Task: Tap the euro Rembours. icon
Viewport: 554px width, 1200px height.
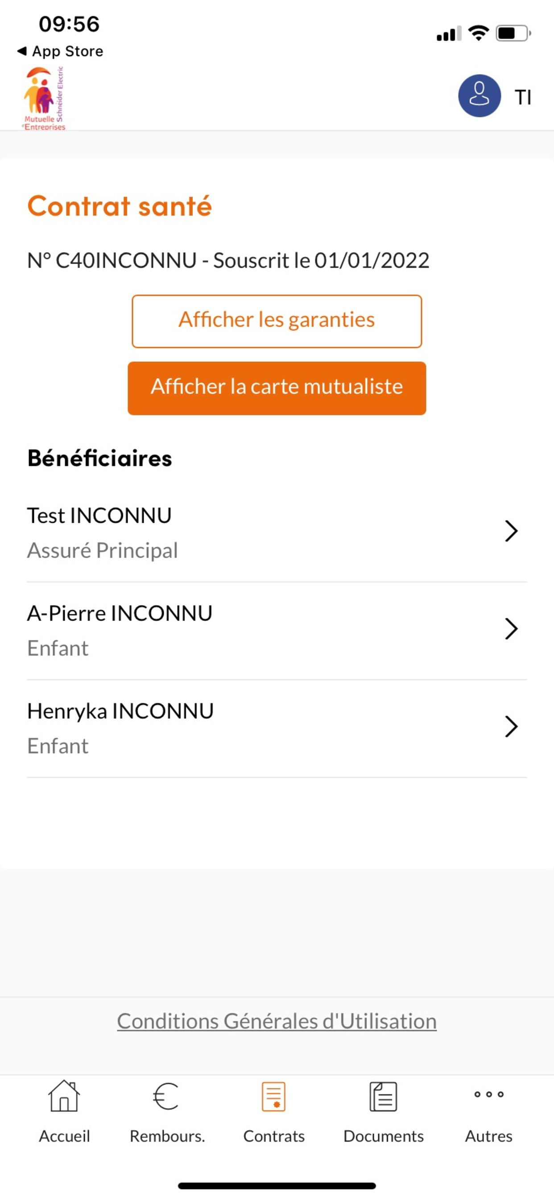Action: (x=166, y=1096)
